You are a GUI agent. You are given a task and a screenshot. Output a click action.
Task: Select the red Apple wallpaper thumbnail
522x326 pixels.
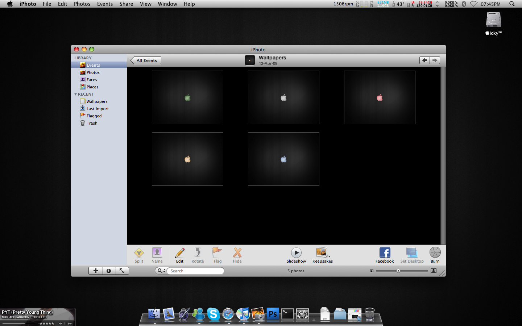pyautogui.click(x=380, y=97)
